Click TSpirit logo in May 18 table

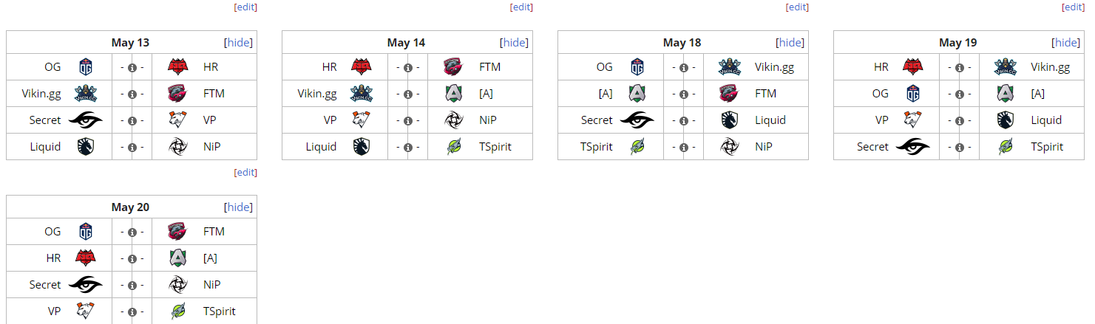point(637,147)
